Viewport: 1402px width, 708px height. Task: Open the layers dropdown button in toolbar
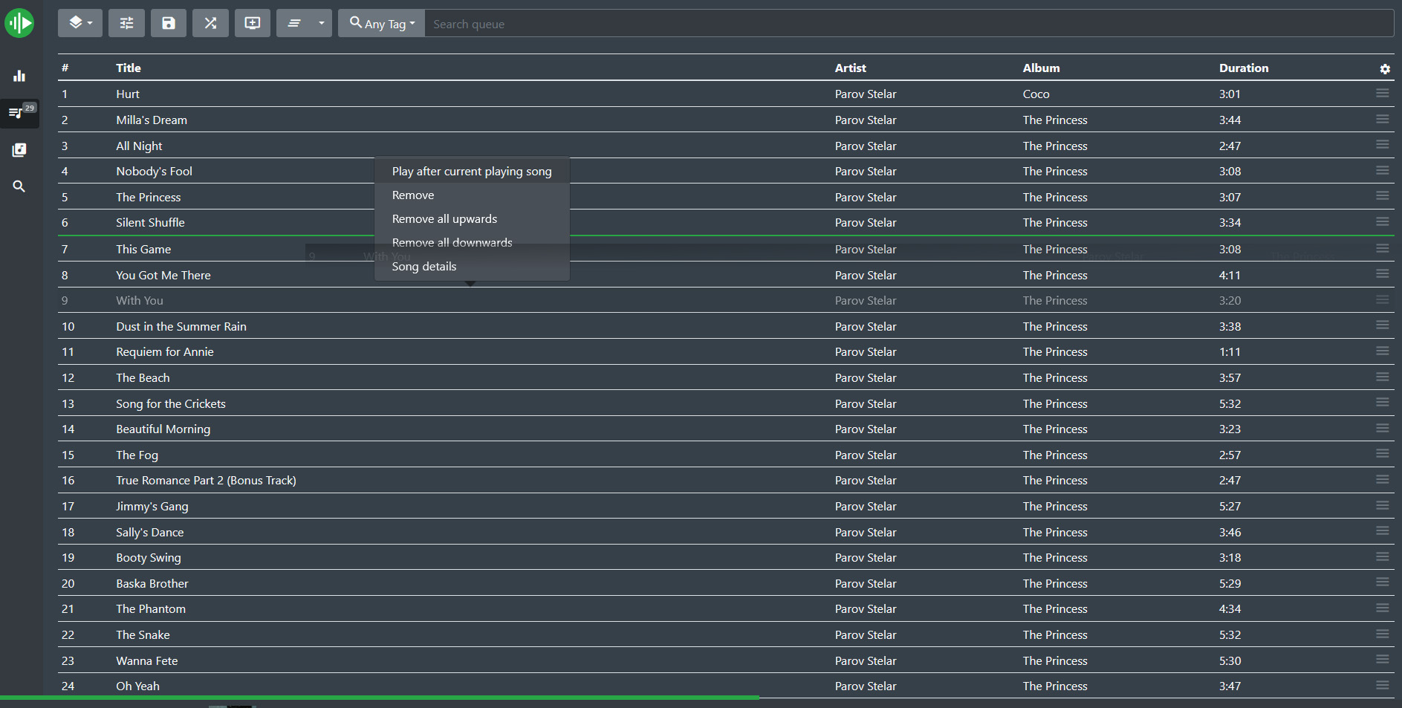point(80,23)
